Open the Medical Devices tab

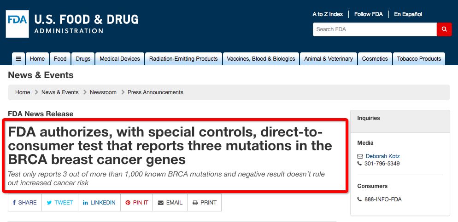pyautogui.click(x=120, y=59)
